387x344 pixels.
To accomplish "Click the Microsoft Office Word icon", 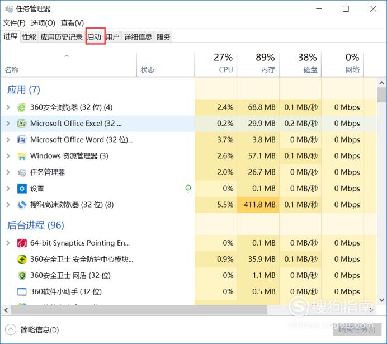I will tap(22, 140).
